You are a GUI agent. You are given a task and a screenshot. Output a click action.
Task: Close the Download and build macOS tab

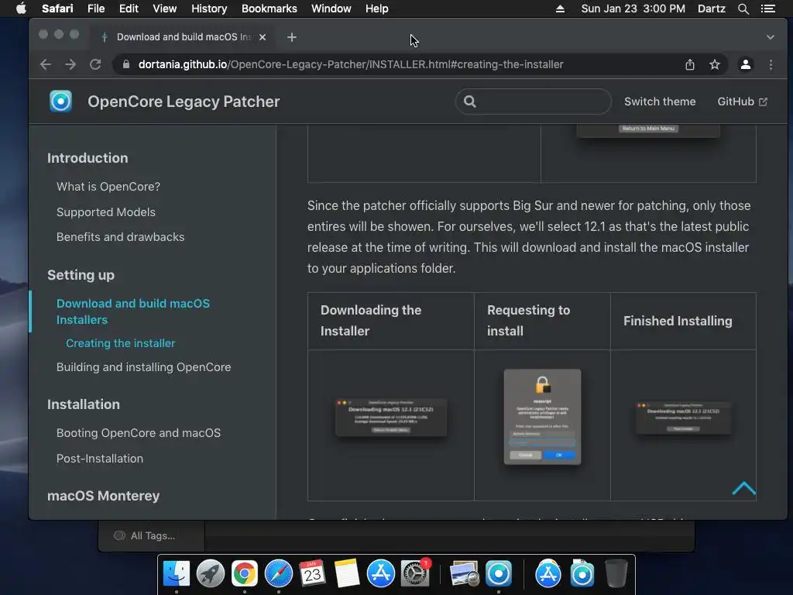click(x=263, y=37)
